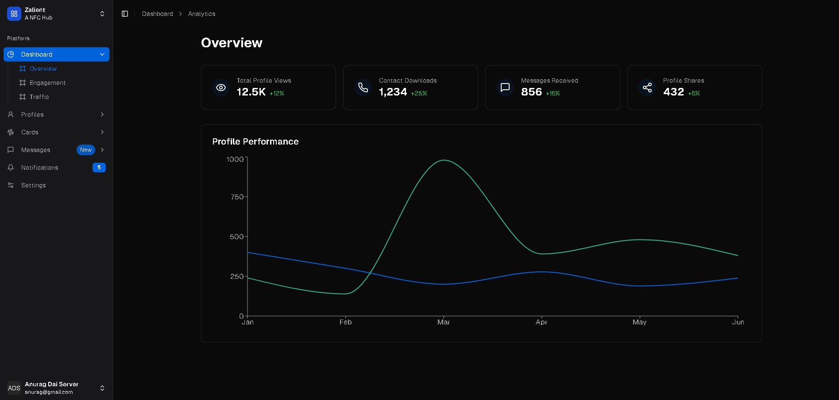Open the Engagement sub-item
Screen dimensions: 839x400
click(x=47, y=83)
